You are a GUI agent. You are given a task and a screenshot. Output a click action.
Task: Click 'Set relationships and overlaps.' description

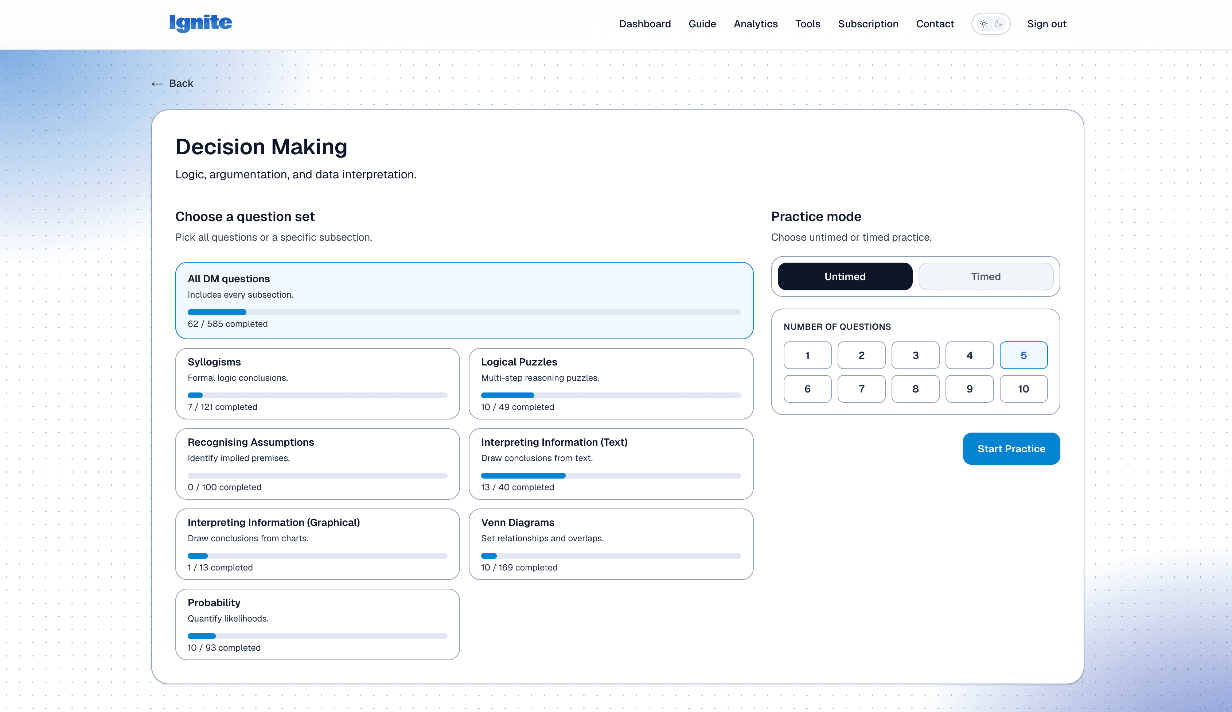[542, 538]
